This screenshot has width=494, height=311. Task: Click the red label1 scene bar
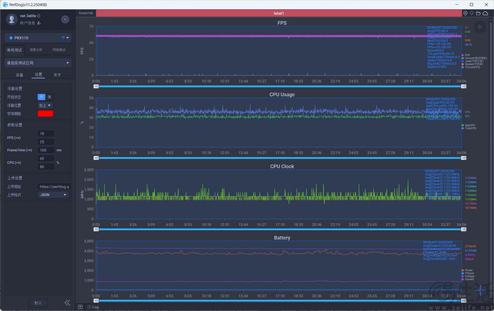pos(279,13)
